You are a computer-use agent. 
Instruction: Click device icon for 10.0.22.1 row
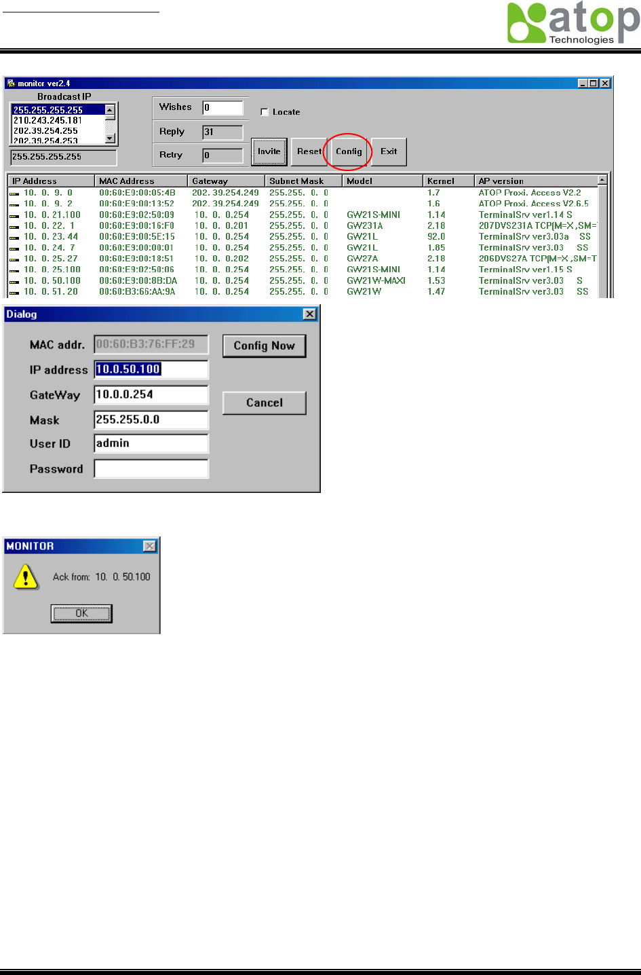click(14, 226)
